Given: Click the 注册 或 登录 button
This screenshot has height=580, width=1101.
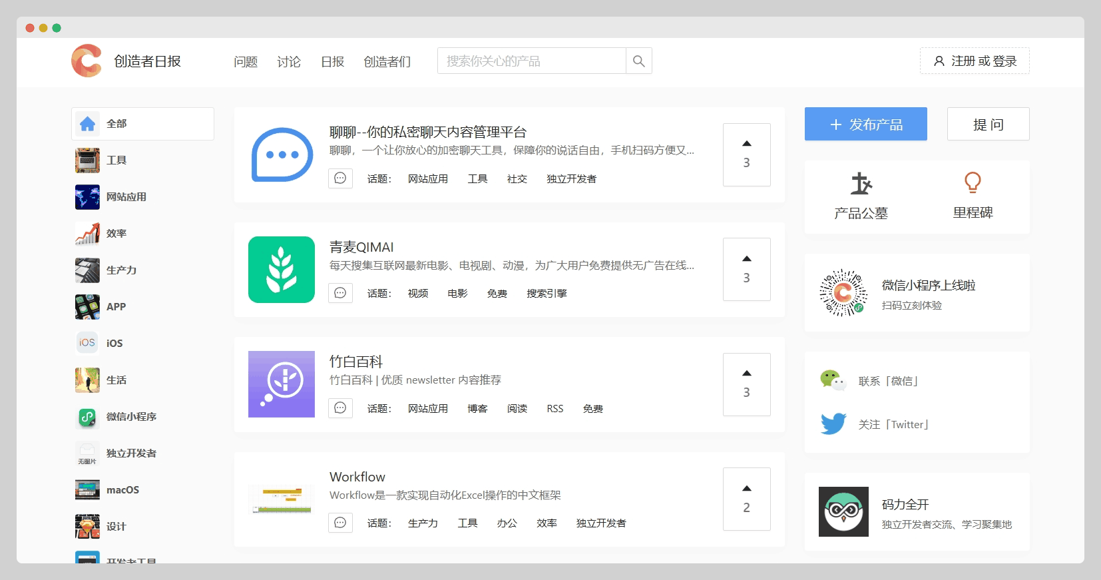Looking at the screenshot, I should 975,61.
